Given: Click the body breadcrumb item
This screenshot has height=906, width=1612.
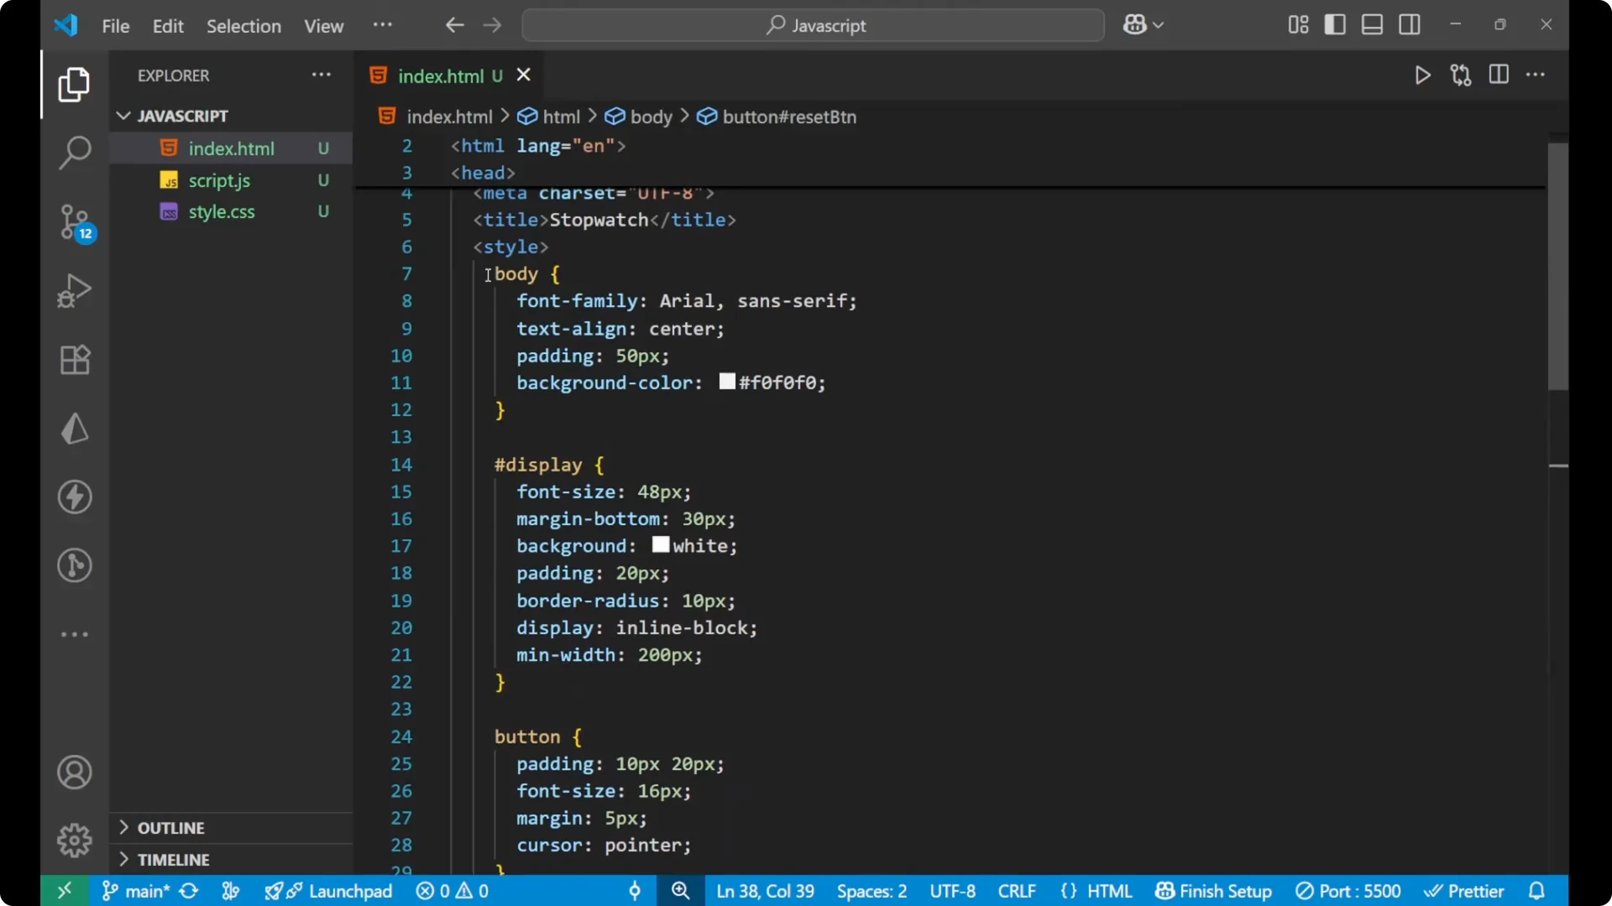Looking at the screenshot, I should [x=651, y=117].
